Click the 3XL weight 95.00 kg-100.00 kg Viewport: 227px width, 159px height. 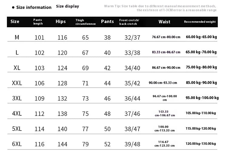point(202,98)
